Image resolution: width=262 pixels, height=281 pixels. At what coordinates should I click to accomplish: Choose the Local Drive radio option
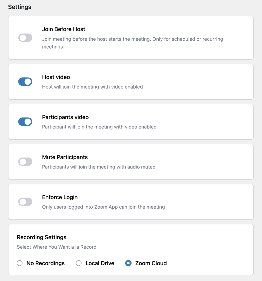79,263
